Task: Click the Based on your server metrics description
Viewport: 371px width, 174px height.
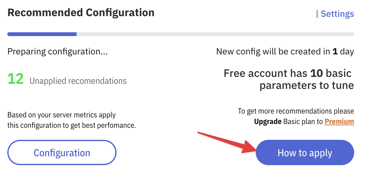Action: click(x=62, y=115)
